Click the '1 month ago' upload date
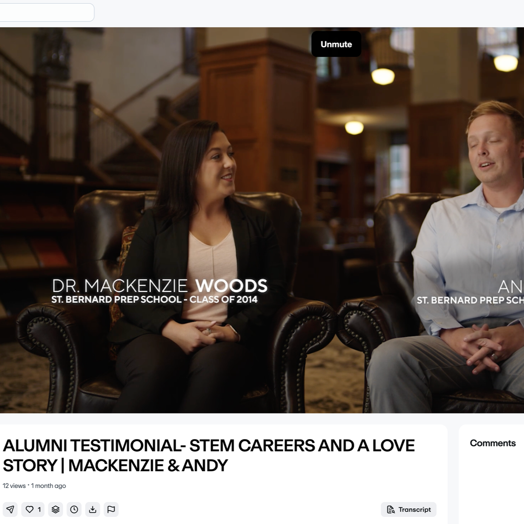524x524 pixels. [48, 486]
